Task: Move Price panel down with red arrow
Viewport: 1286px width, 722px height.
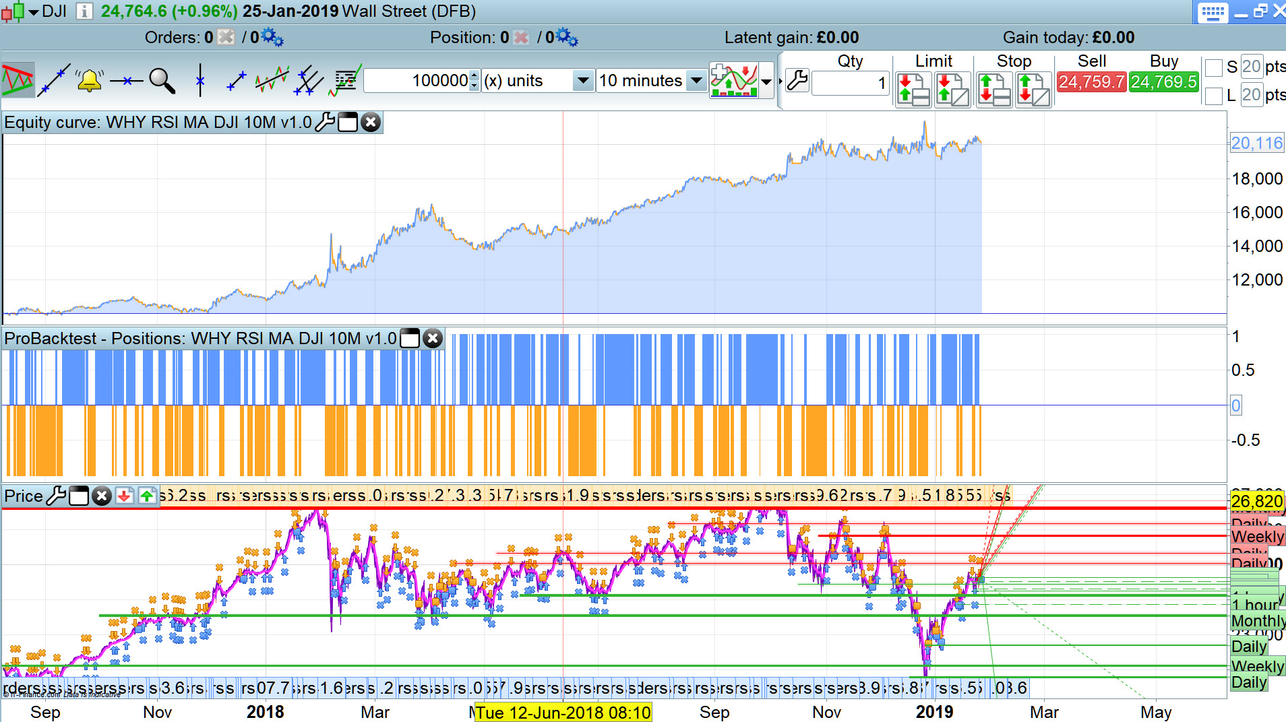Action: click(x=124, y=496)
